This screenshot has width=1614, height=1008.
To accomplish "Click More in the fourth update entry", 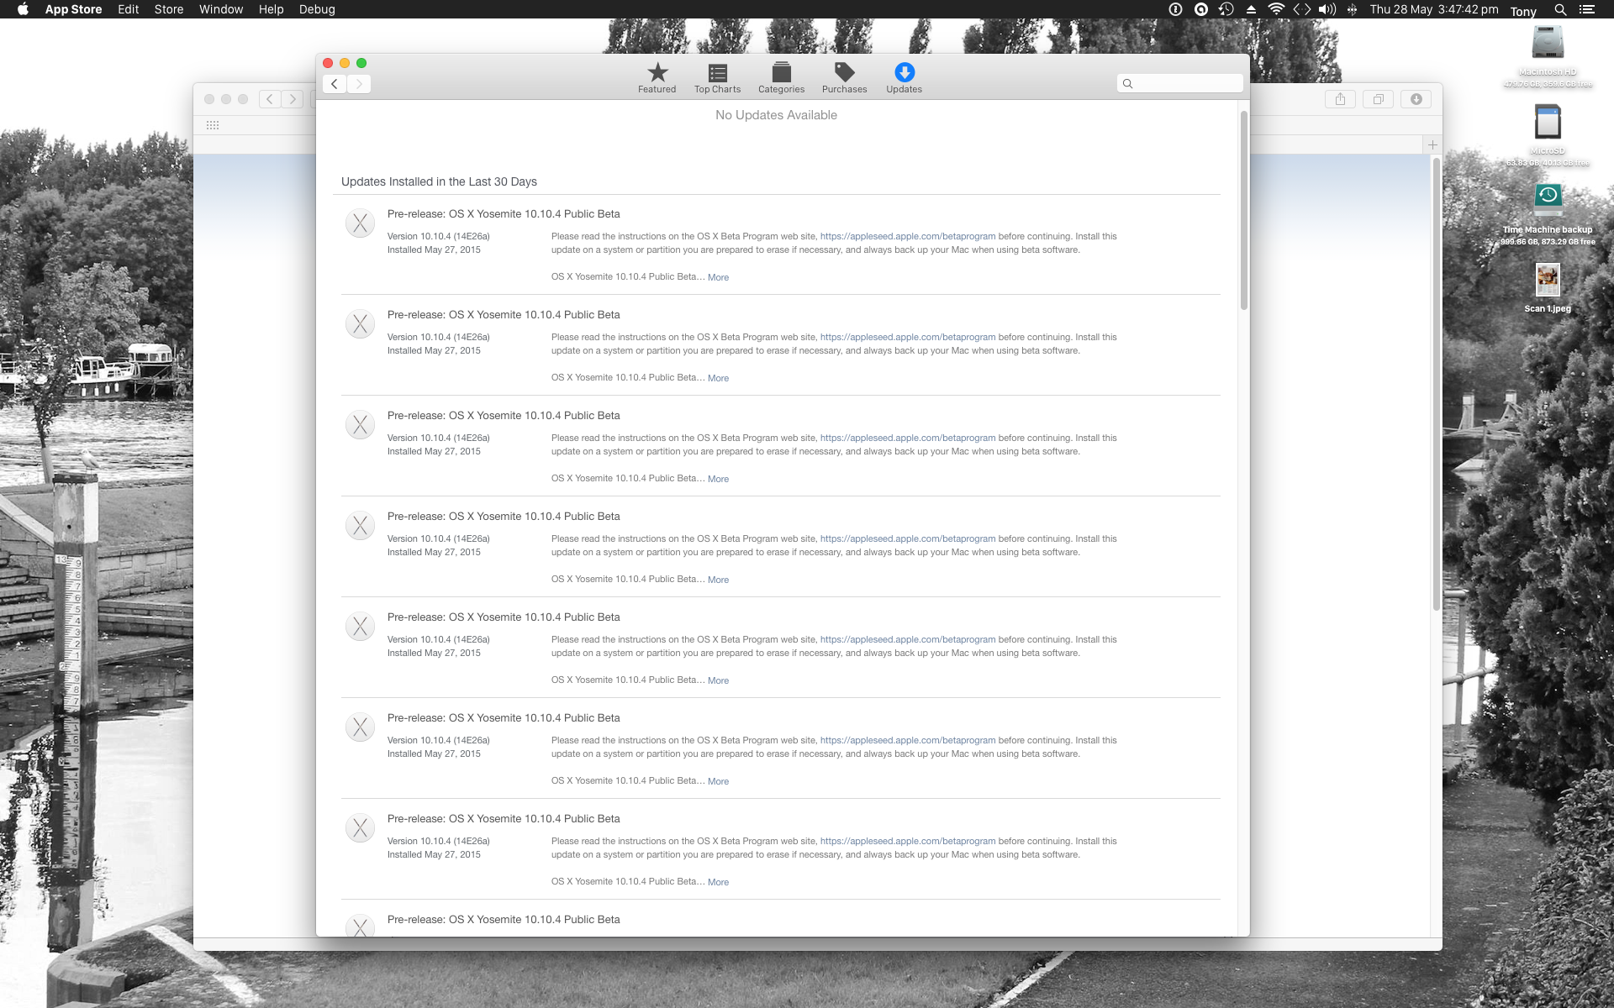I will (718, 580).
